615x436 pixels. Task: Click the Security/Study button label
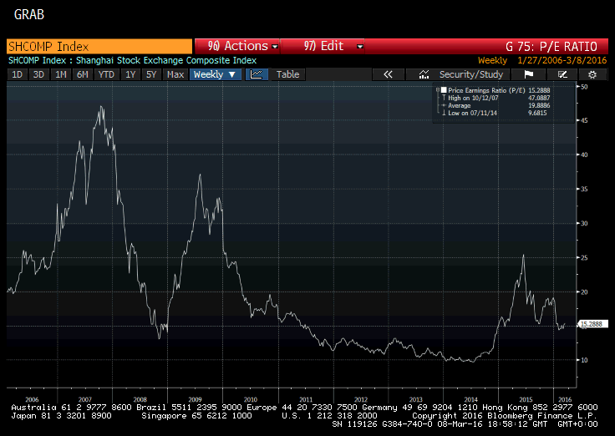[x=471, y=74]
